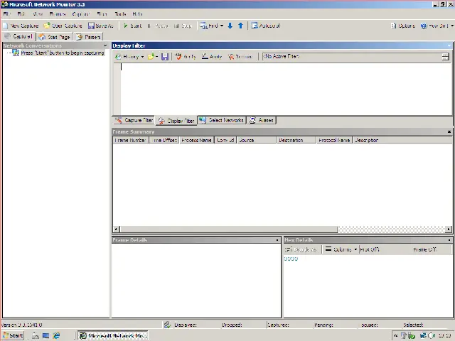Click Apply in the Display Filter toolbar
This screenshot has height=341, width=455.
click(212, 57)
